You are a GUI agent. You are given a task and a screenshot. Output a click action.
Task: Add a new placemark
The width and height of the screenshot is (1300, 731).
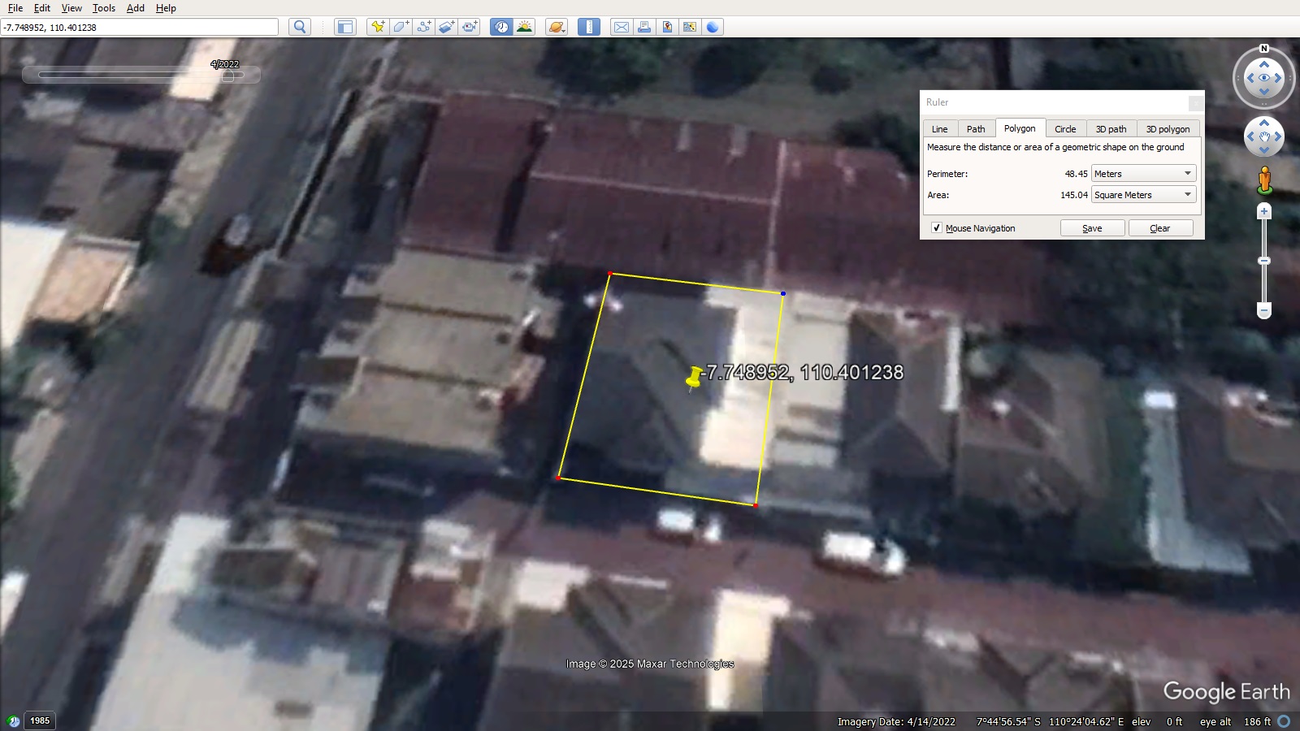377,26
